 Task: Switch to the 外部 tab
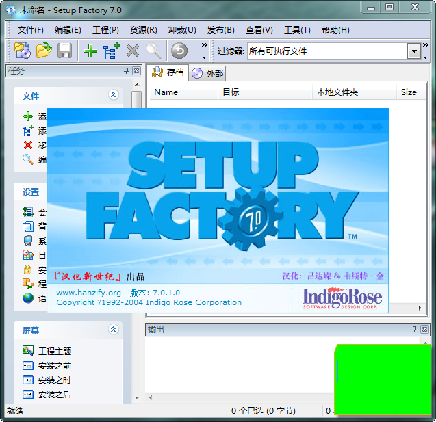(x=208, y=73)
